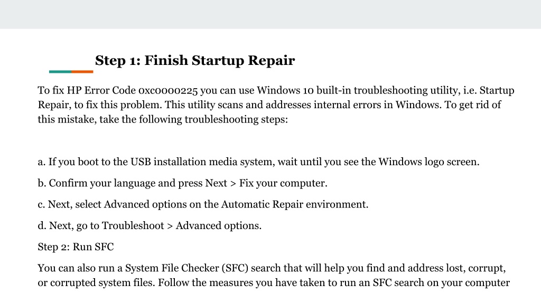Click step a about USB installation media
Image resolution: width=541 pixels, height=304 pixels.
[x=258, y=162]
